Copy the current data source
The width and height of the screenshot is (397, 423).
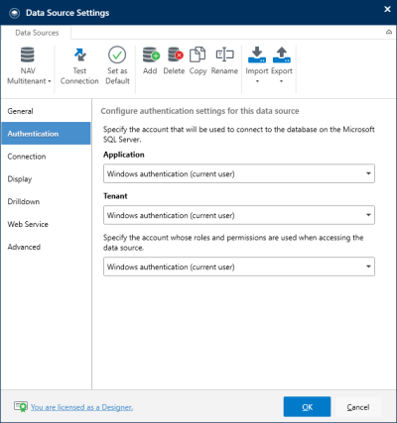(x=198, y=61)
